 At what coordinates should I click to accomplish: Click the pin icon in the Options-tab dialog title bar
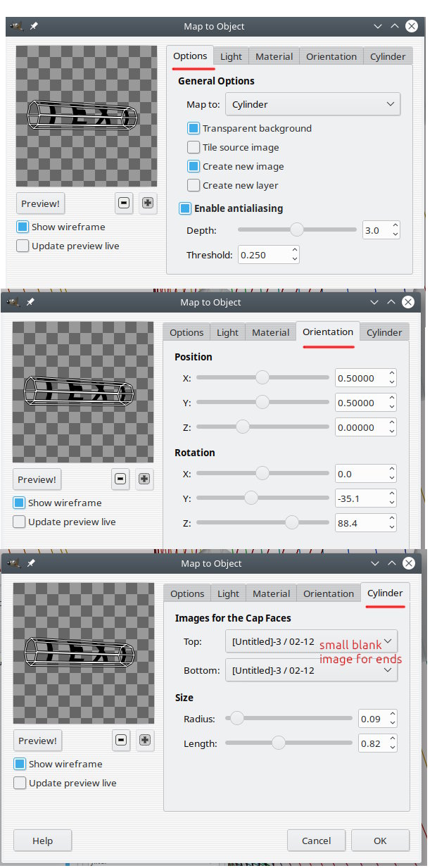point(34,26)
